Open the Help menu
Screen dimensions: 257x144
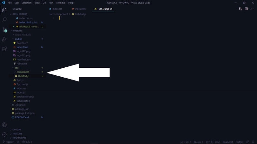pyautogui.click(x=71, y=3)
